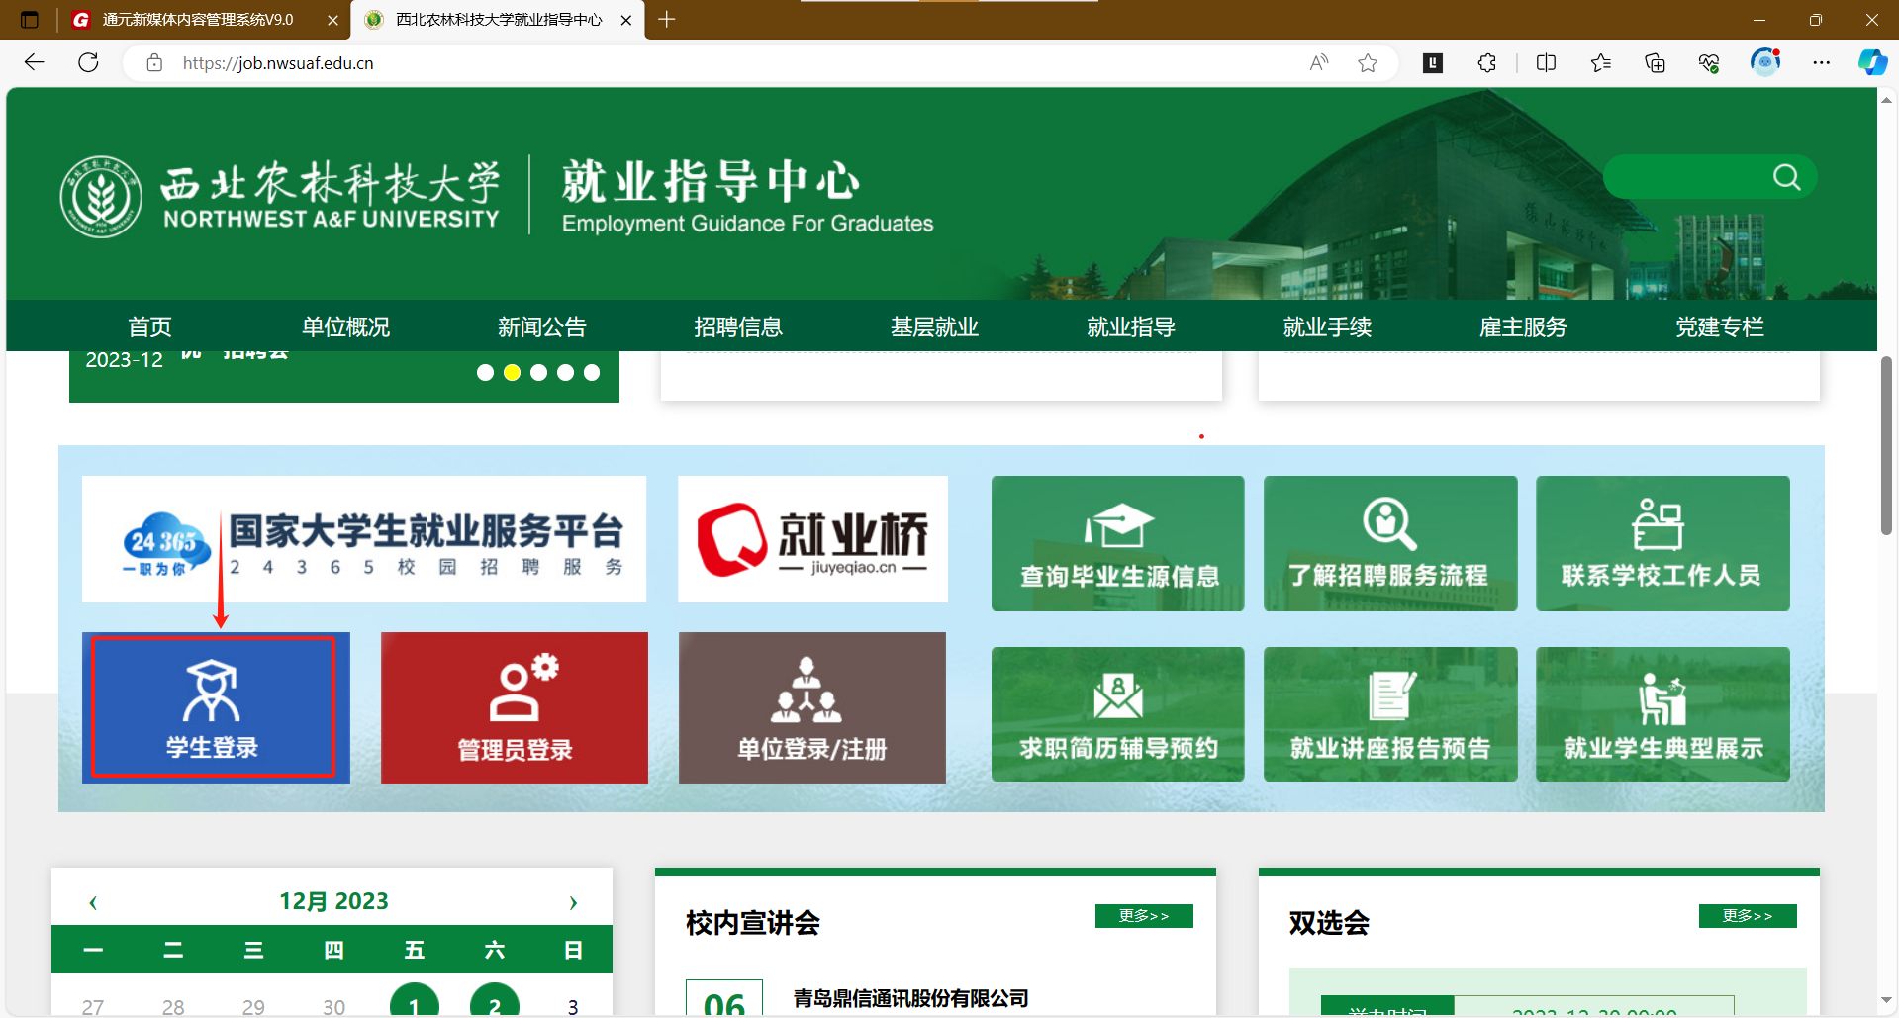Switch to the 通元新媒体内容管理系统 browser tab
This screenshot has height=1018, width=1899.
point(198,20)
